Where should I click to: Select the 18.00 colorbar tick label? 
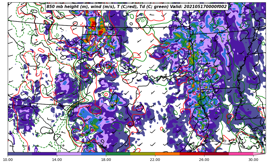[x=106, y=160]
